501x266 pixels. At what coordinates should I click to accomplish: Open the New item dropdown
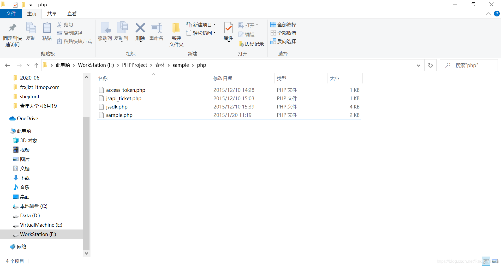201,25
